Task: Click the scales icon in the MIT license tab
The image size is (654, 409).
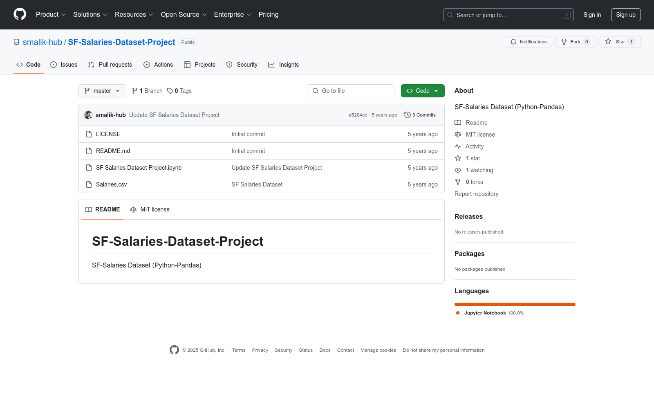Action: pyautogui.click(x=133, y=209)
